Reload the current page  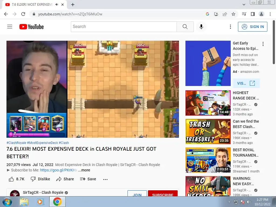coord(23,14)
